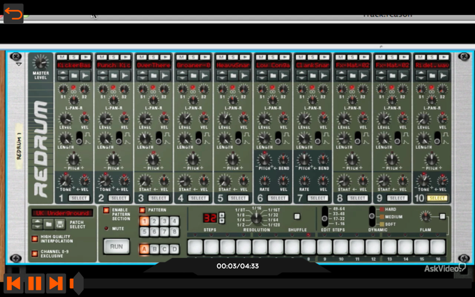Select pattern 3
This screenshot has width=475, height=297.
164,221
